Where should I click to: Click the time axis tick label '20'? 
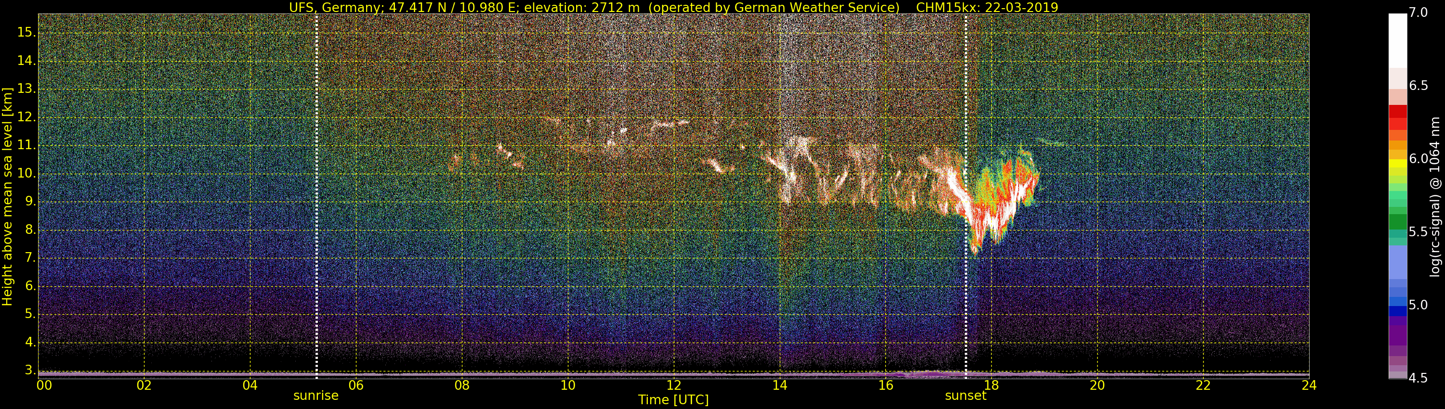click(x=1097, y=385)
